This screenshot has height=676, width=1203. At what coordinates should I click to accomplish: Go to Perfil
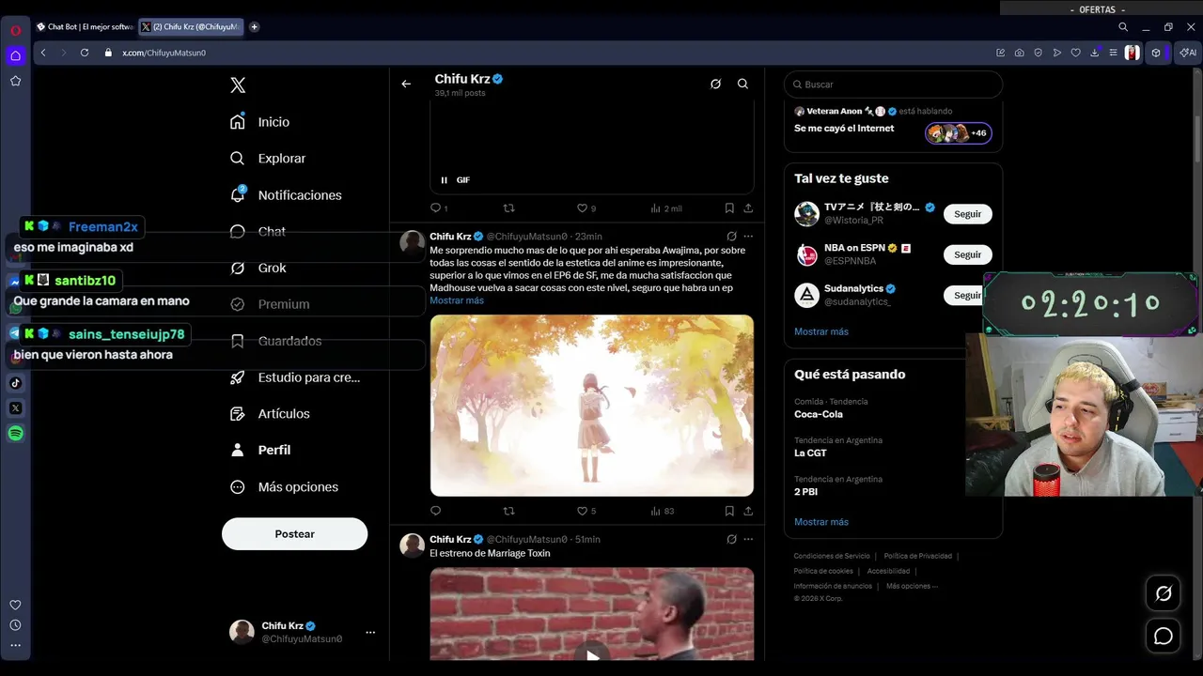click(261, 450)
